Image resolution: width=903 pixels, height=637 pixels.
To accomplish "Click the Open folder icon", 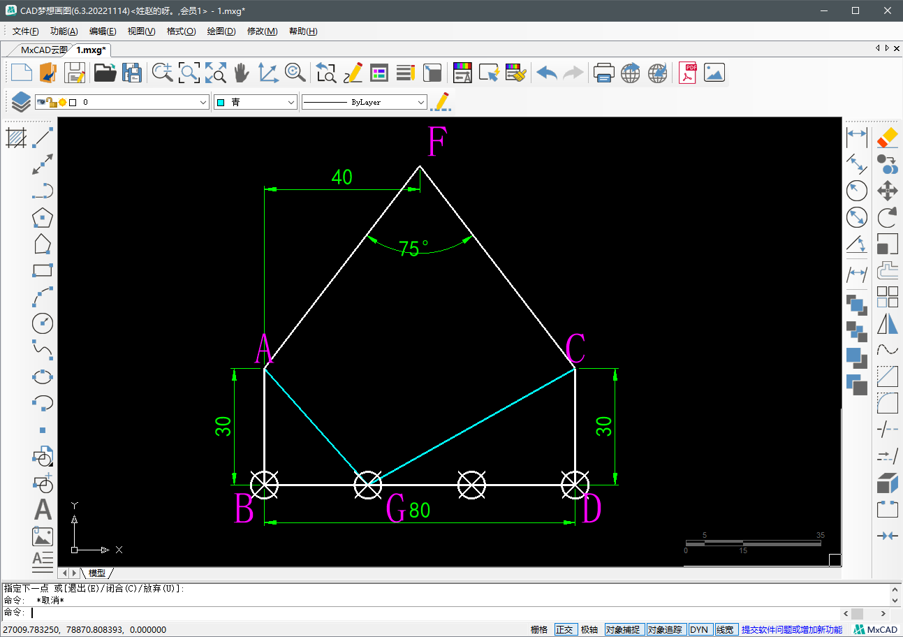I will [x=105, y=73].
